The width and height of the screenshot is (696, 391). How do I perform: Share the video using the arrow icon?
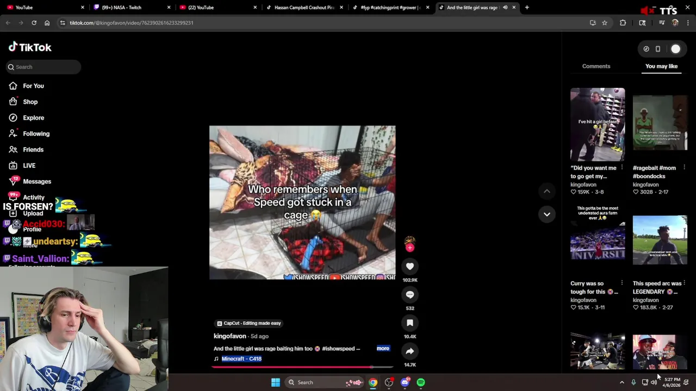(410, 351)
